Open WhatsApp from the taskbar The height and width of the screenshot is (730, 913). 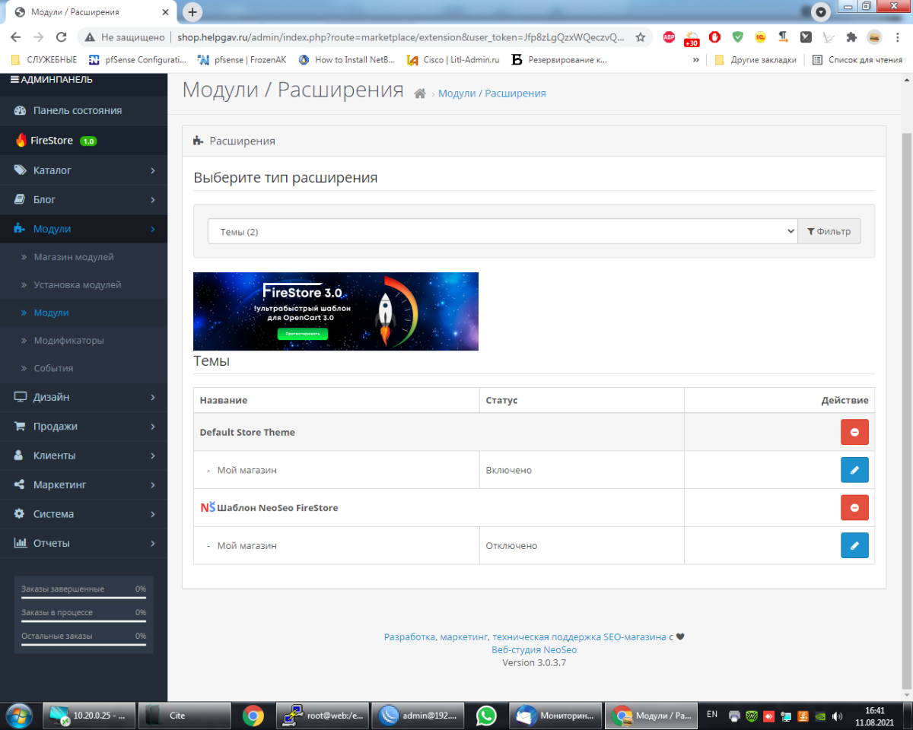(486, 716)
